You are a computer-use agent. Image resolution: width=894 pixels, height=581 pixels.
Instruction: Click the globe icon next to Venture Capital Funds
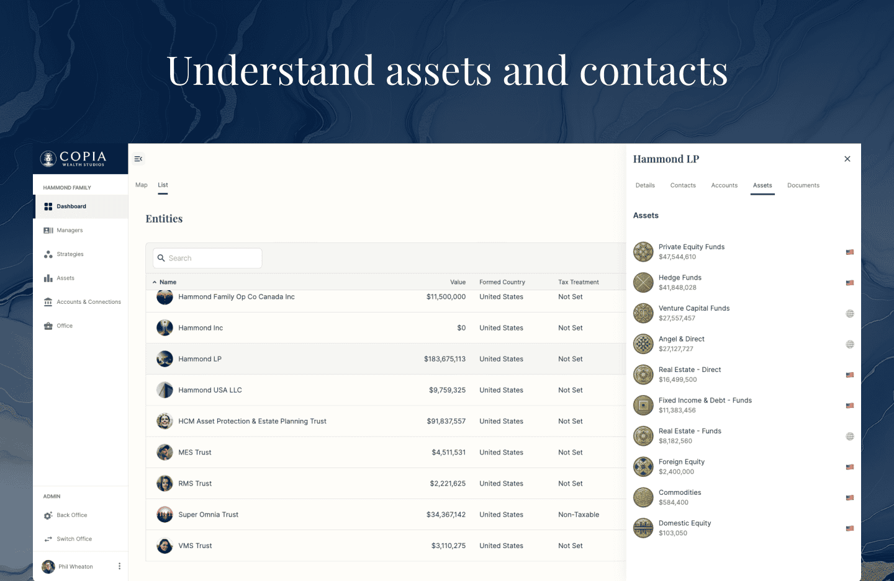(849, 314)
